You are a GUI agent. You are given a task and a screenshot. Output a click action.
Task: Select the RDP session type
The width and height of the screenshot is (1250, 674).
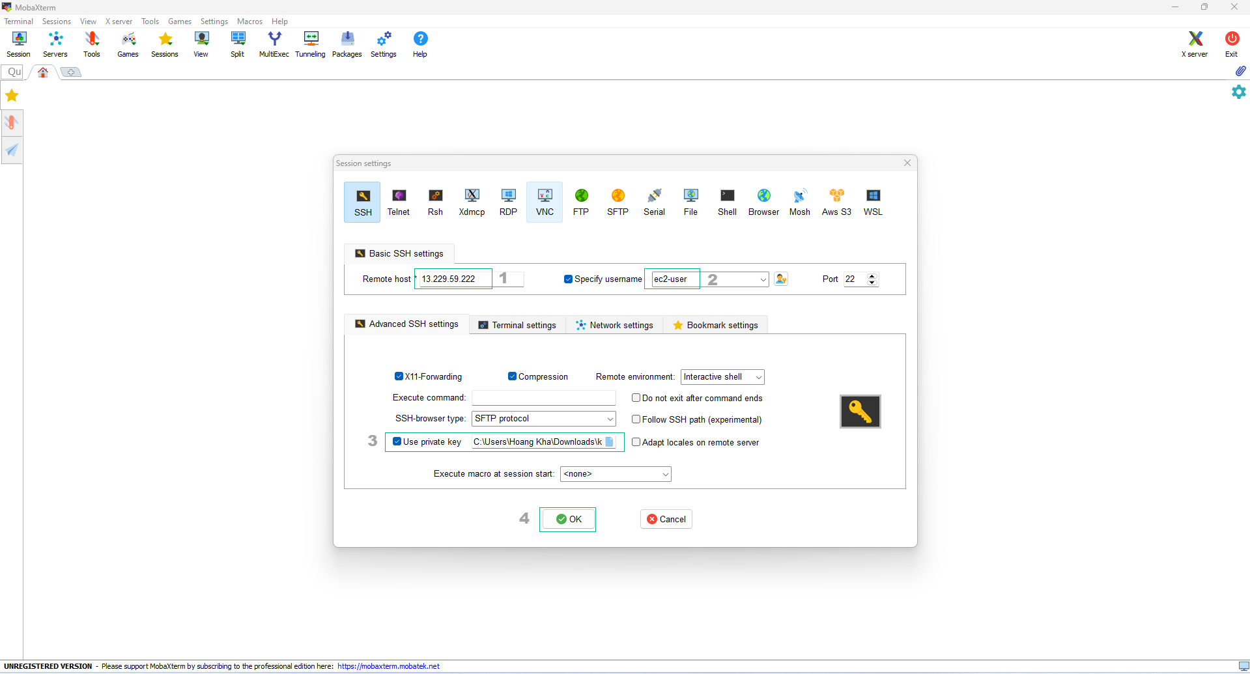coord(508,203)
